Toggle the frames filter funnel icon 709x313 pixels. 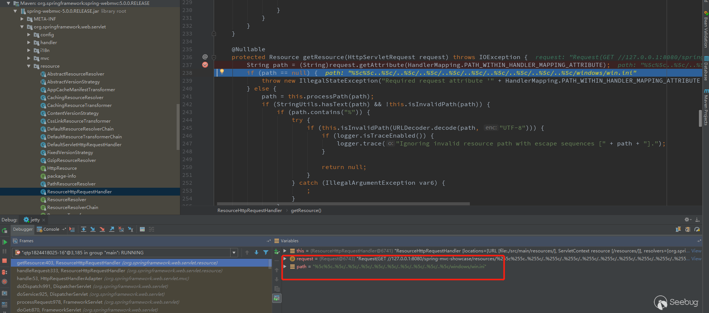tap(266, 252)
